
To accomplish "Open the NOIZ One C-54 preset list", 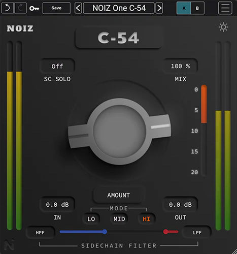I will pos(119,8).
